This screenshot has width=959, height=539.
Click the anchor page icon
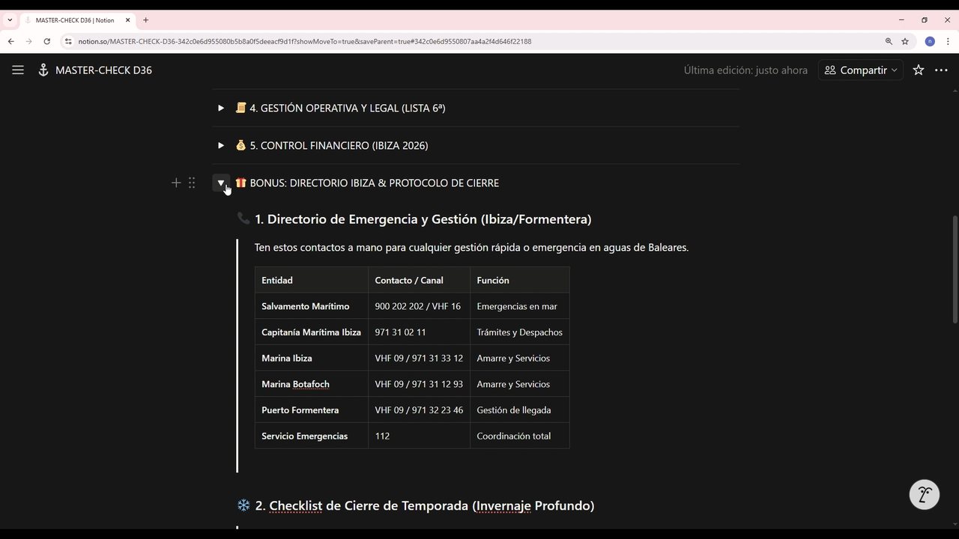pyautogui.click(x=43, y=70)
